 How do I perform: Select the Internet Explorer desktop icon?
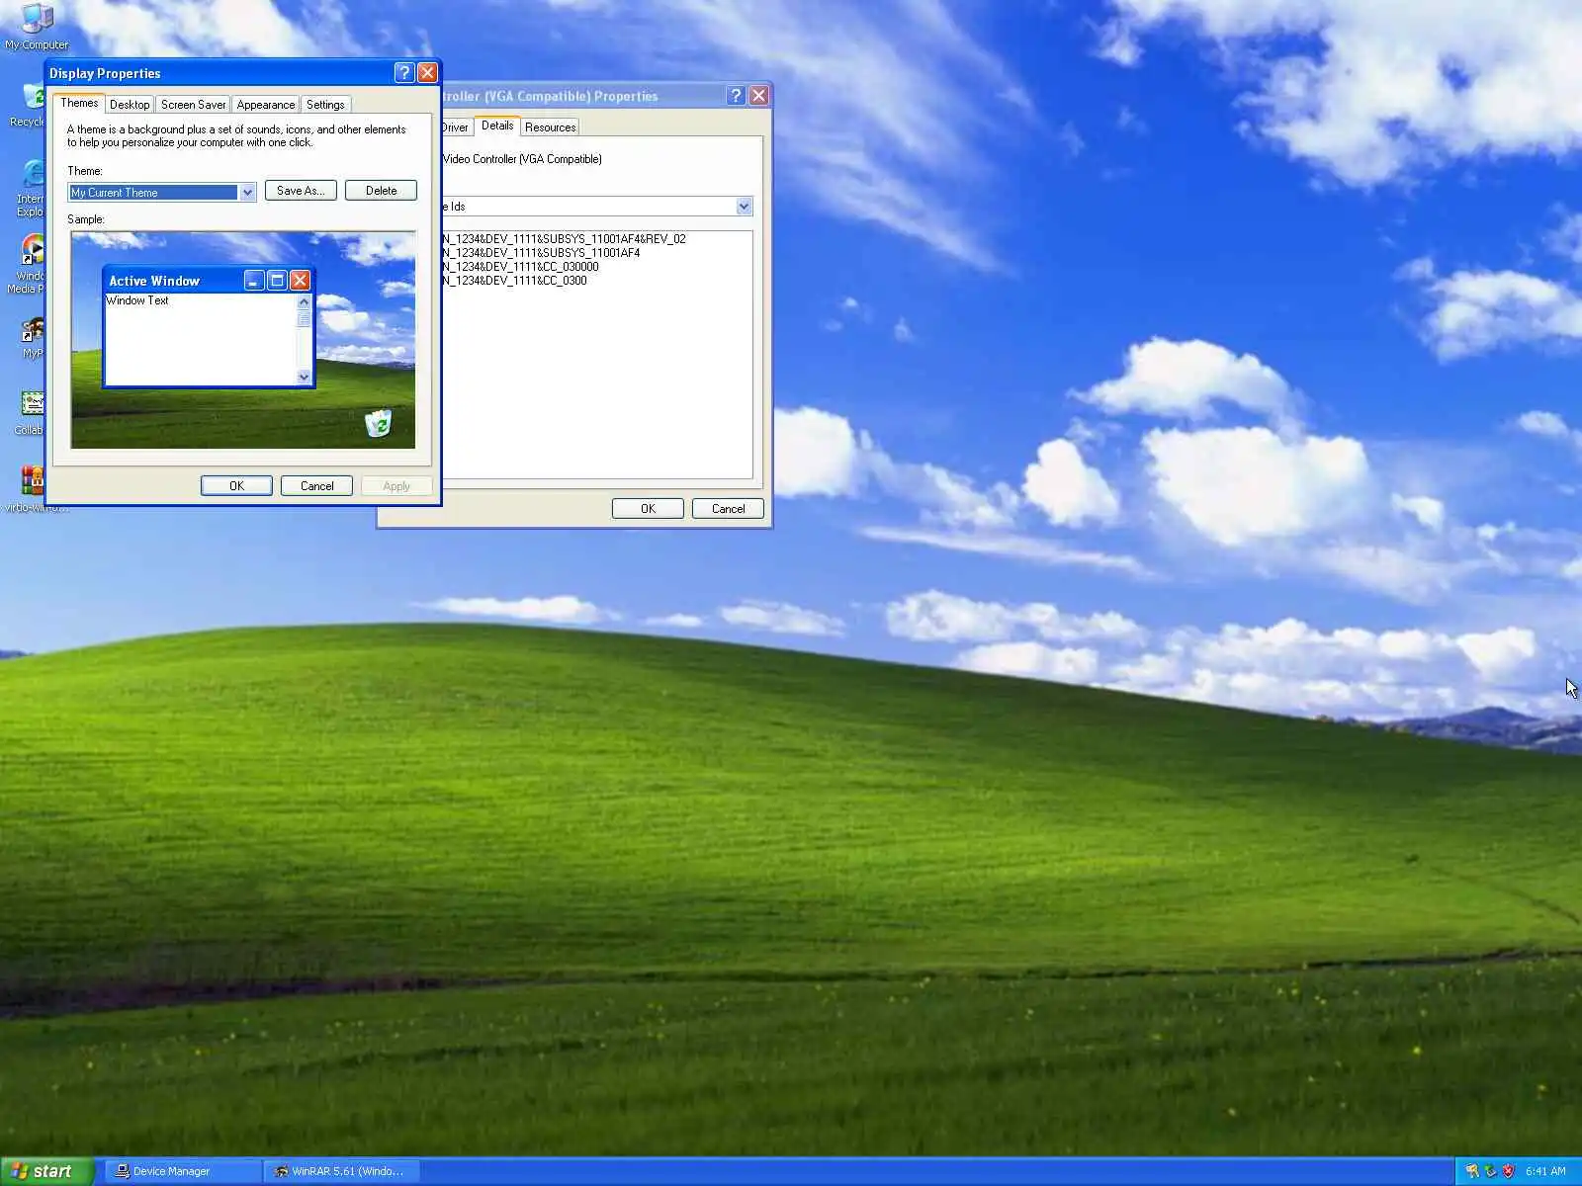[x=30, y=188]
